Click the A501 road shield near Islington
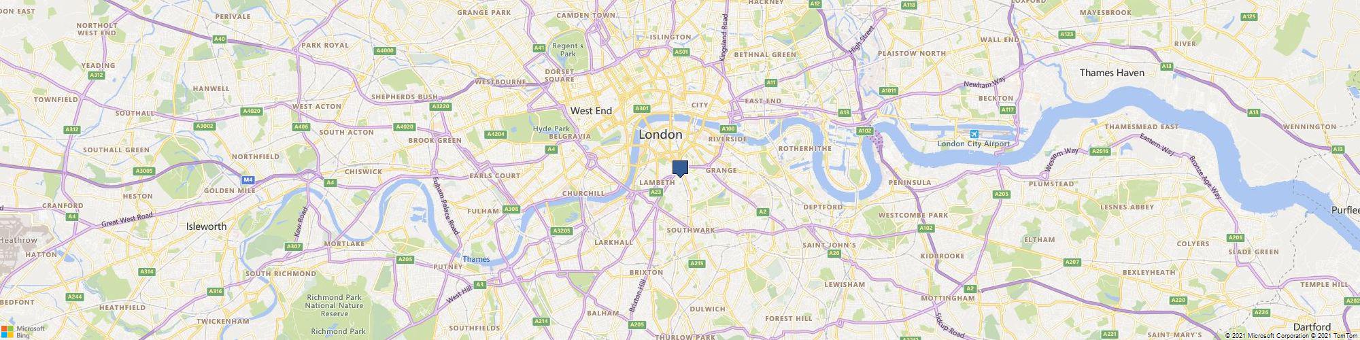The height and width of the screenshot is (340, 1360). 681,52
